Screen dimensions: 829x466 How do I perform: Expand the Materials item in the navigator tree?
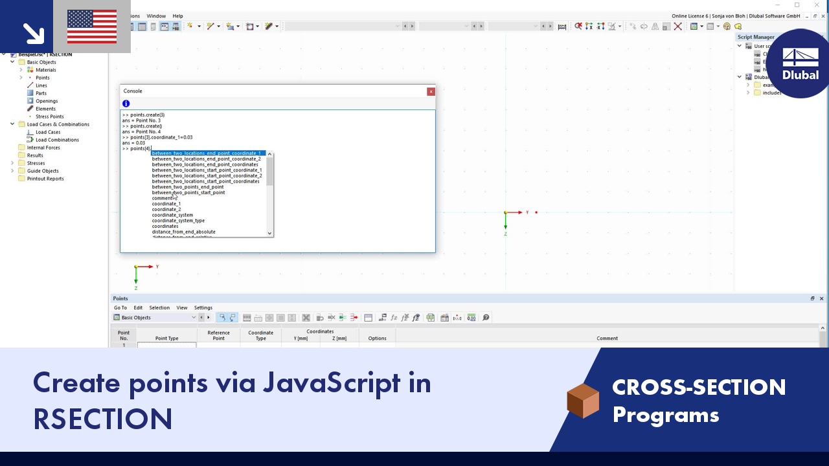(20, 69)
